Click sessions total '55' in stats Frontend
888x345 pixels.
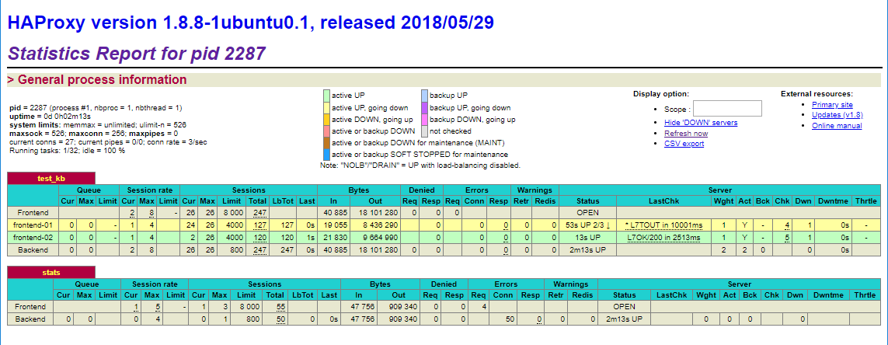[280, 306]
